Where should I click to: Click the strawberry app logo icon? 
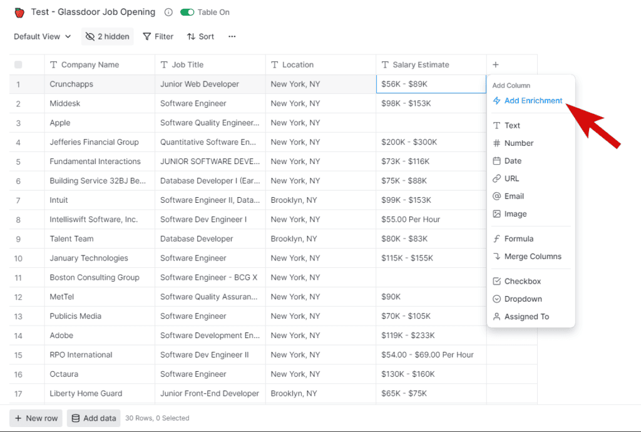pyautogui.click(x=19, y=12)
